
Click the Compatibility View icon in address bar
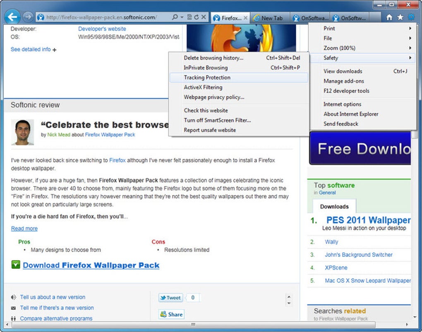(189, 17)
